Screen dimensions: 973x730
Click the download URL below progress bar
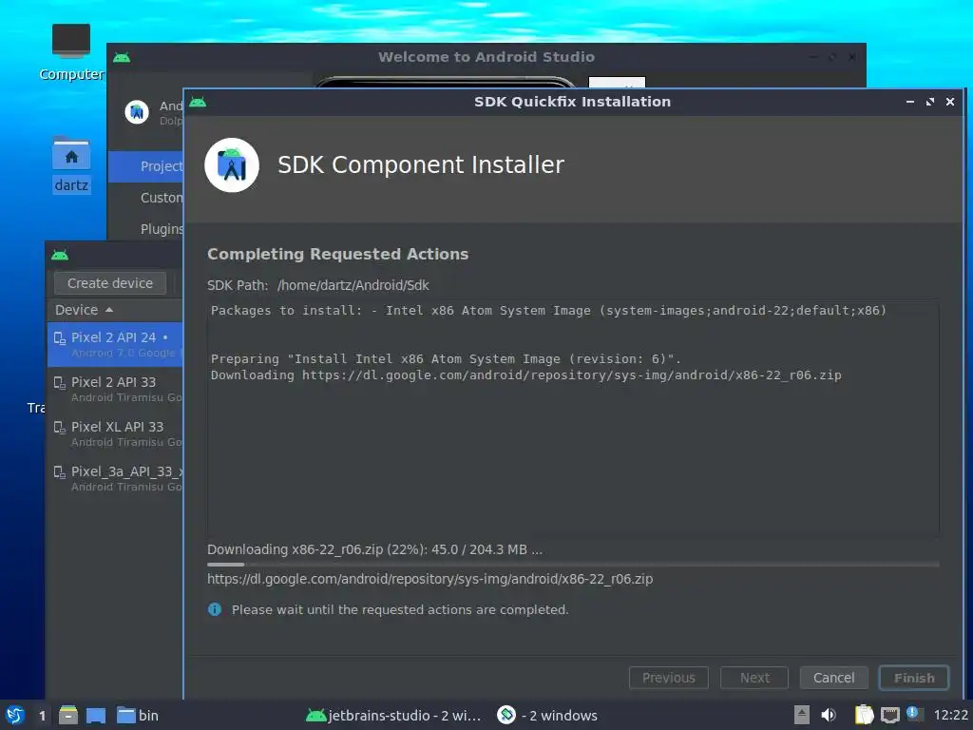[430, 579]
